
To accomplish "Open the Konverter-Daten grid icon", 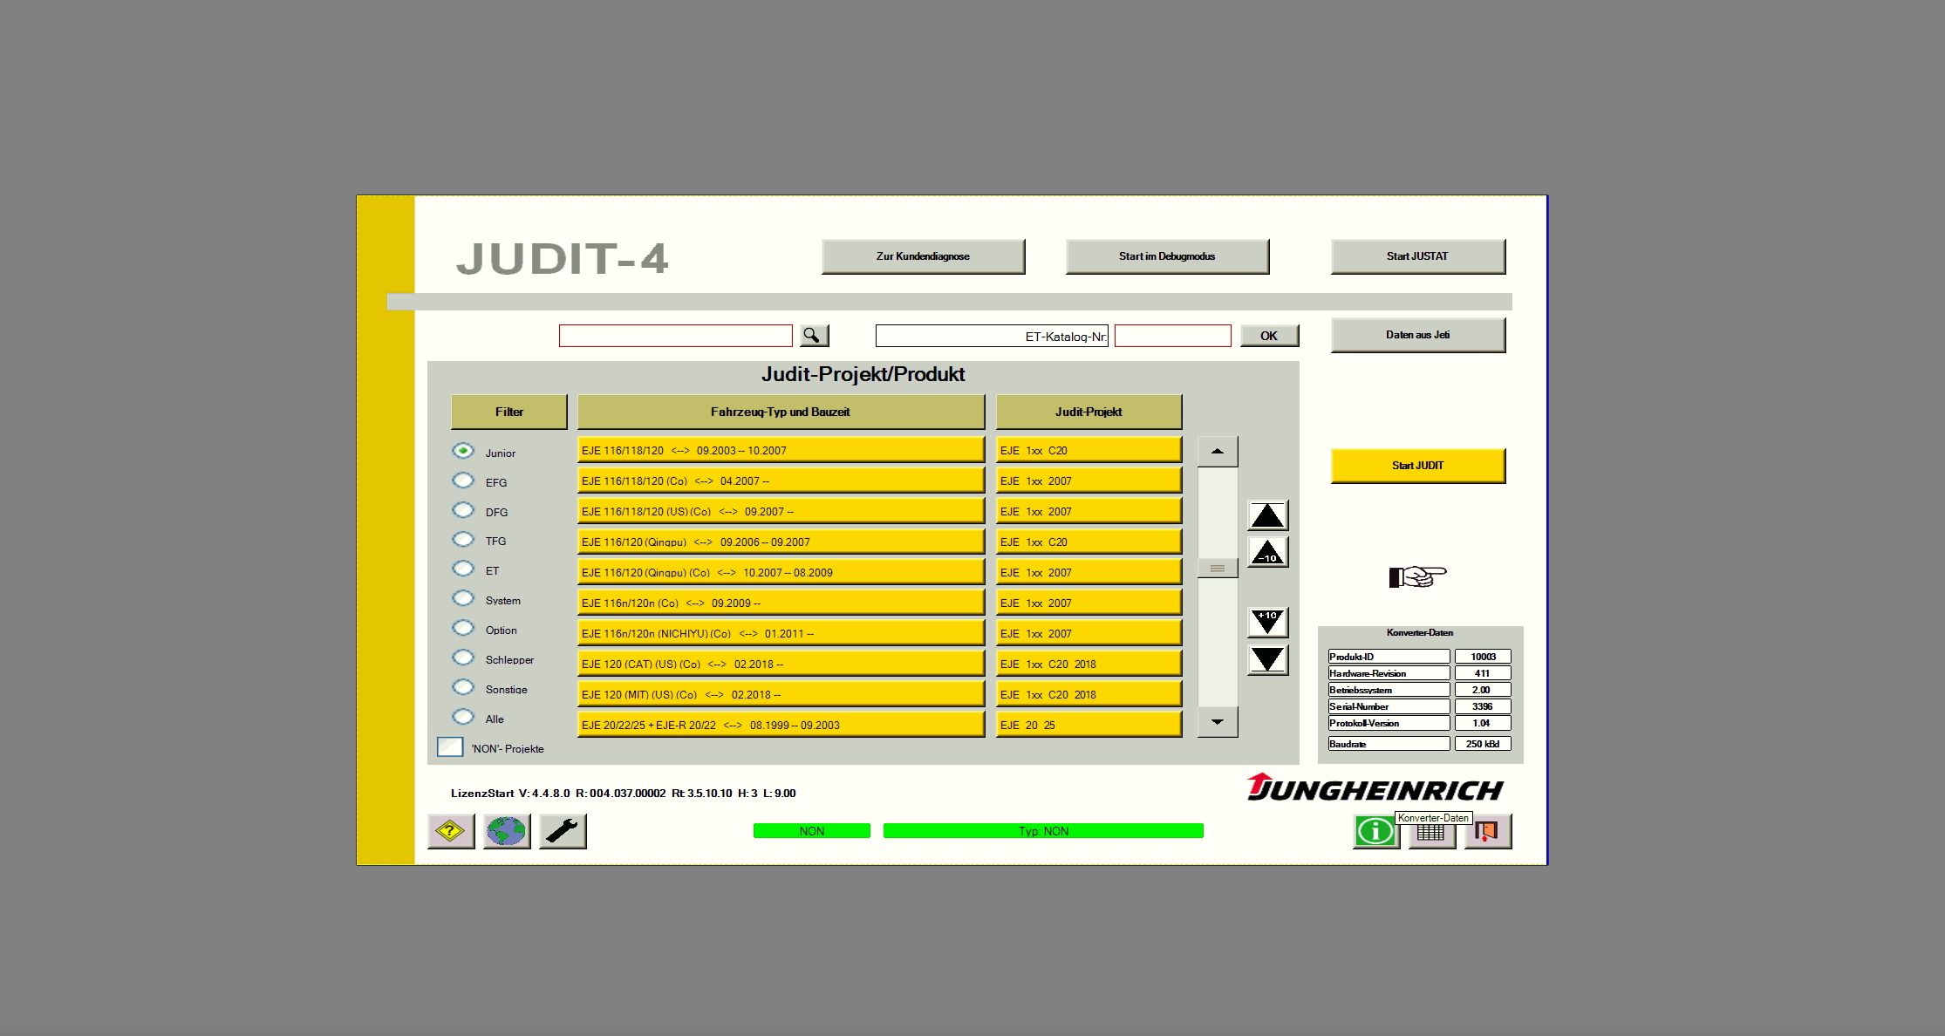I will click(x=1430, y=833).
